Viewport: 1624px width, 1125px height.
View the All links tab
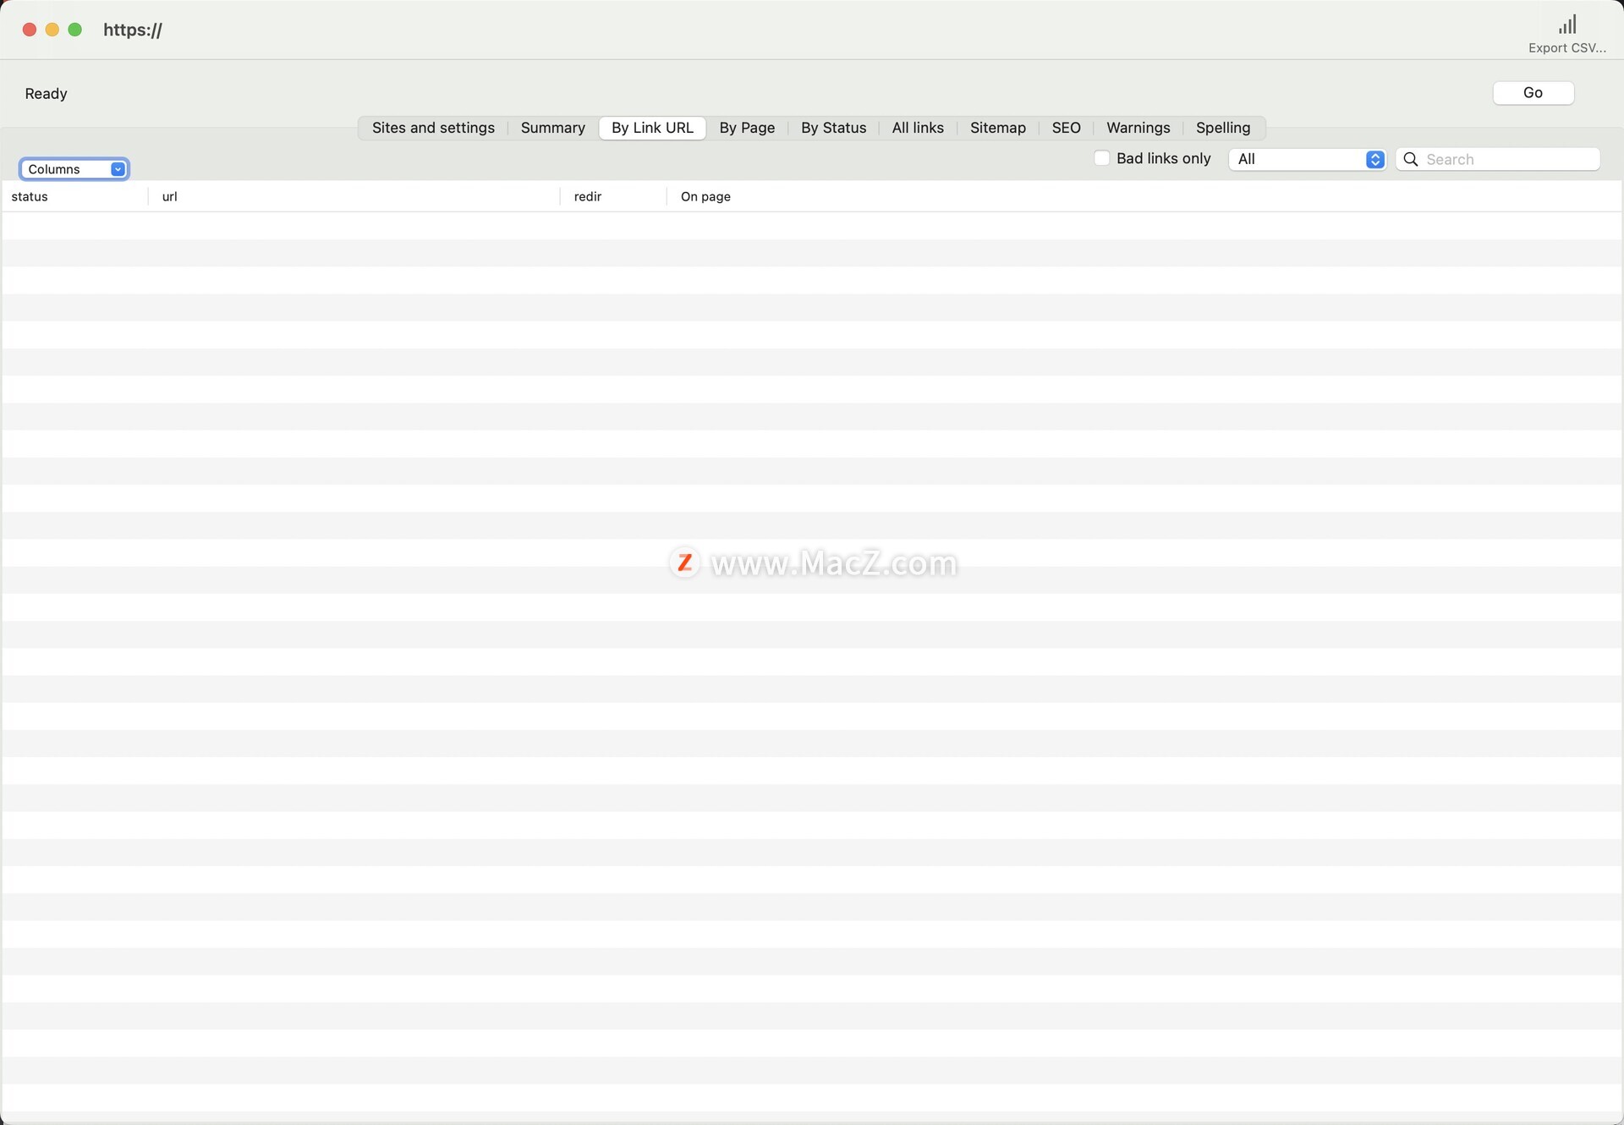918,128
